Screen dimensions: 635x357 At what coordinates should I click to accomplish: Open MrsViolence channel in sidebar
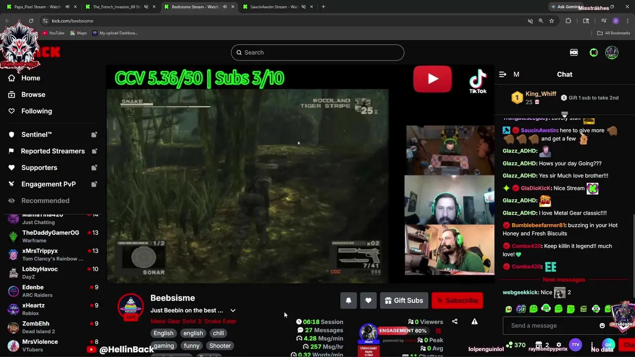tap(53, 346)
